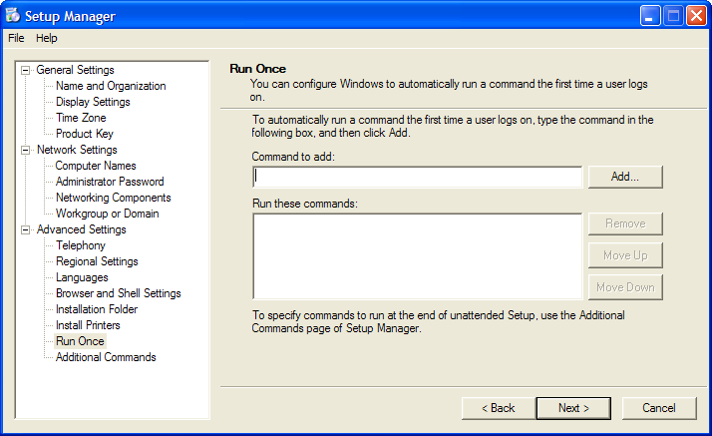This screenshot has width=712, height=436.
Task: Go to Installation Folder page
Action: tap(97, 309)
